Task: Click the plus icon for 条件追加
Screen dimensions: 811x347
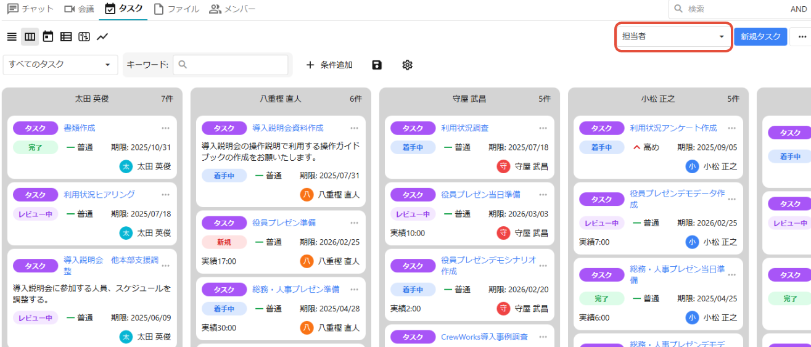Action: 310,65
